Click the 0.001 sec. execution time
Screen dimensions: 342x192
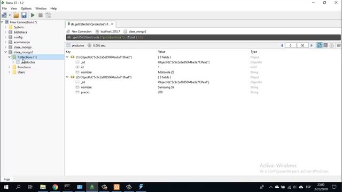(99, 45)
